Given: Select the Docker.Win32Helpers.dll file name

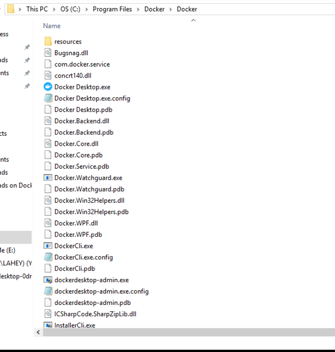Looking at the screenshot, I should 89,200.
